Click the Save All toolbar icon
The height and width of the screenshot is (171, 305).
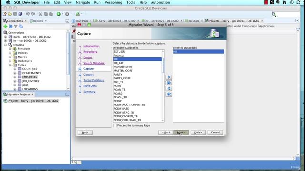click(20, 14)
